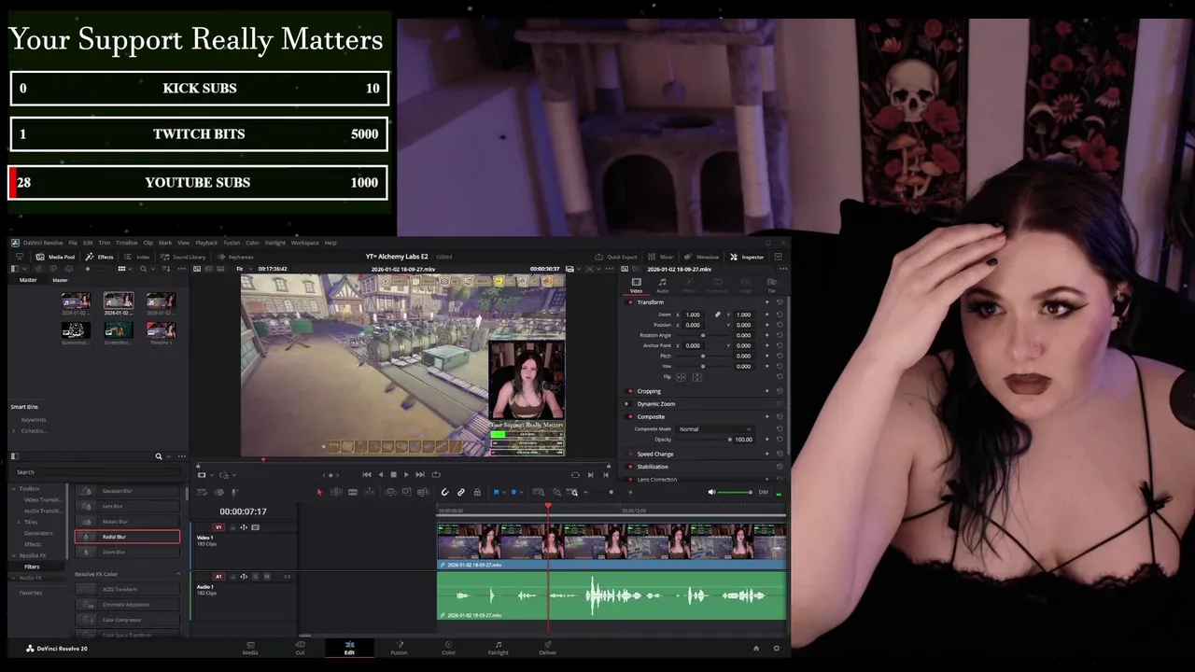The width and height of the screenshot is (1195, 672).
Task: Switch Inspector to the Audio tab
Action: tap(662, 285)
